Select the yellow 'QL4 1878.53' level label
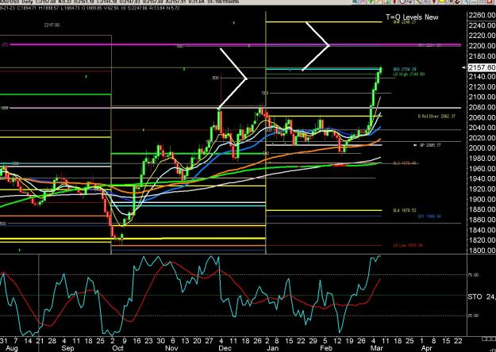 [x=405, y=210]
